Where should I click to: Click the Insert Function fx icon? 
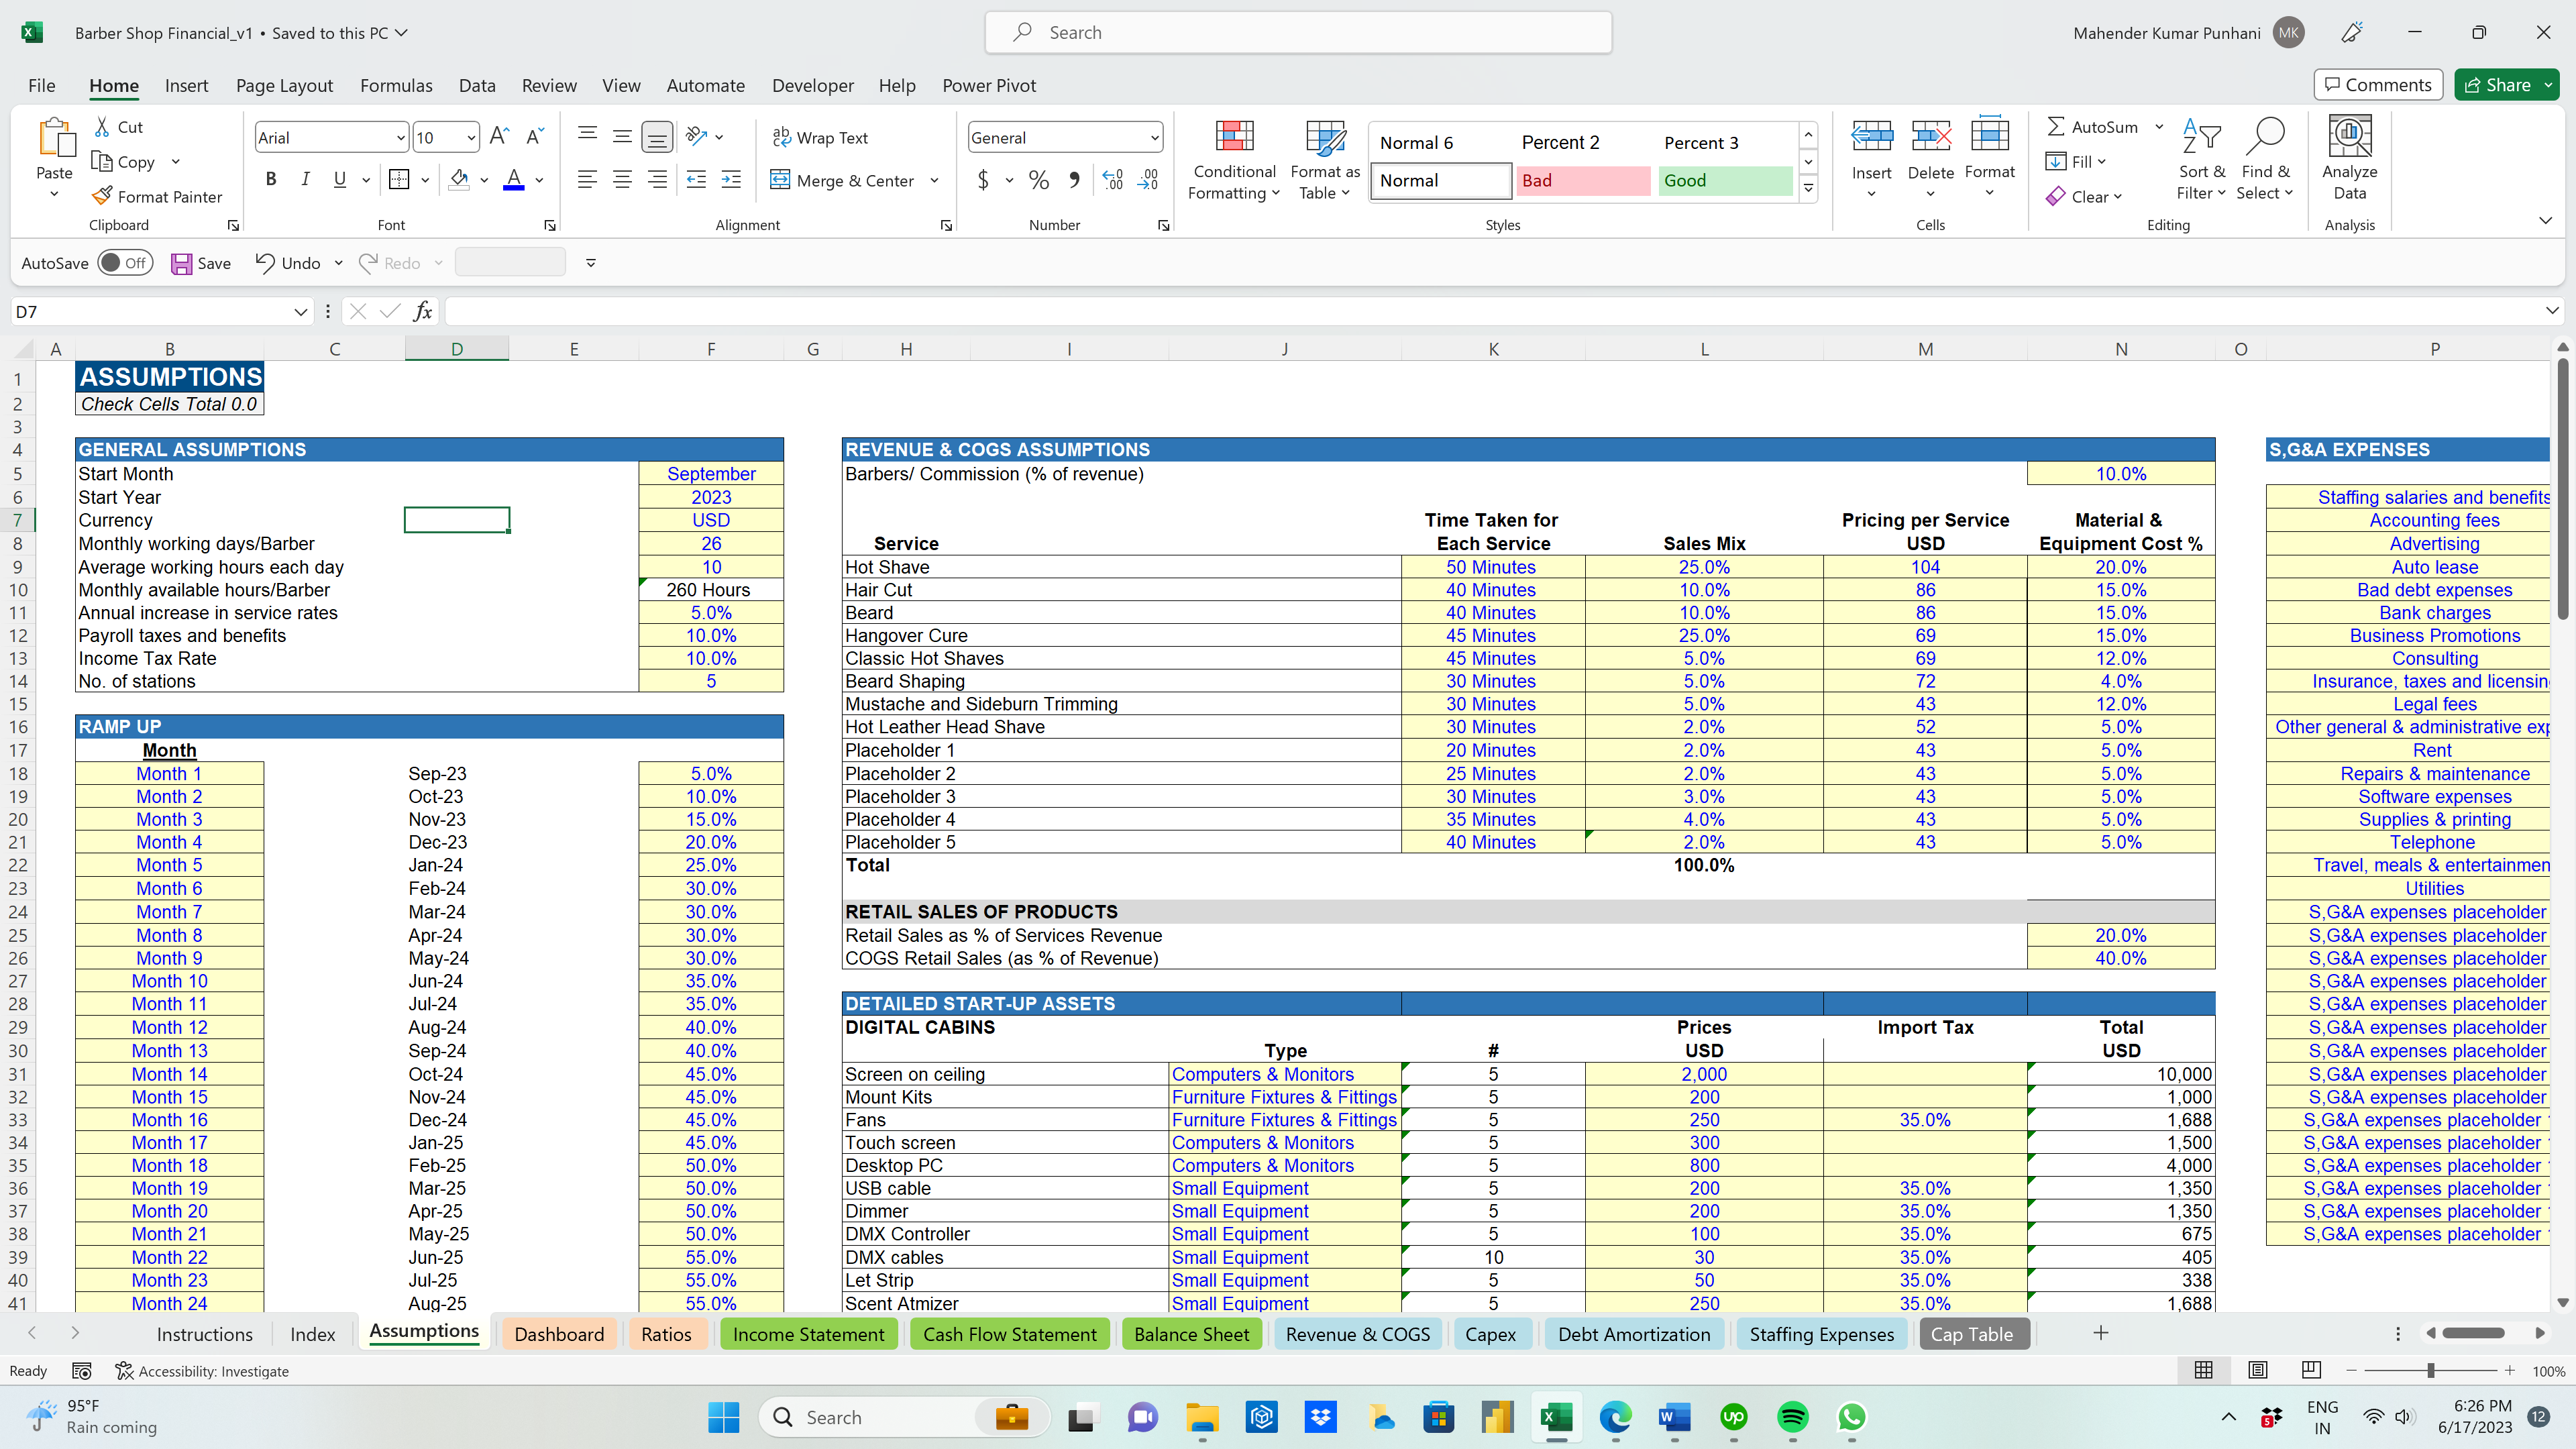(x=423, y=312)
